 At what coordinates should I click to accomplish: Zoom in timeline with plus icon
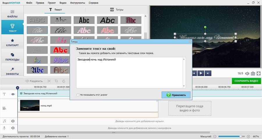(248, 136)
